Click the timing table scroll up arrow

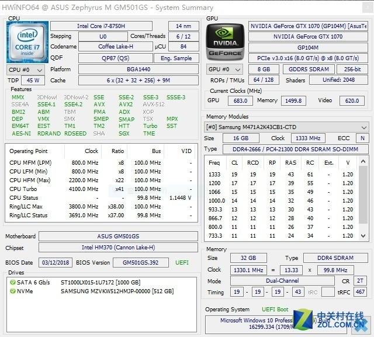point(363,162)
